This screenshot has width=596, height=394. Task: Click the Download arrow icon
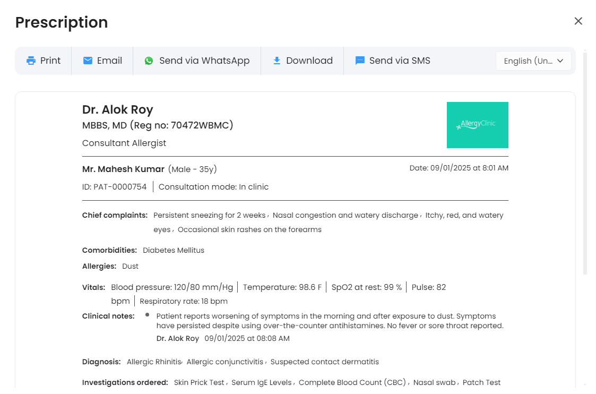point(277,61)
